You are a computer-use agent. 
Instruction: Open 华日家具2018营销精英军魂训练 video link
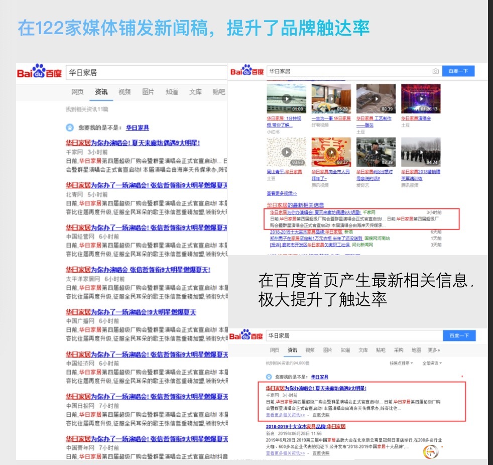(421, 175)
